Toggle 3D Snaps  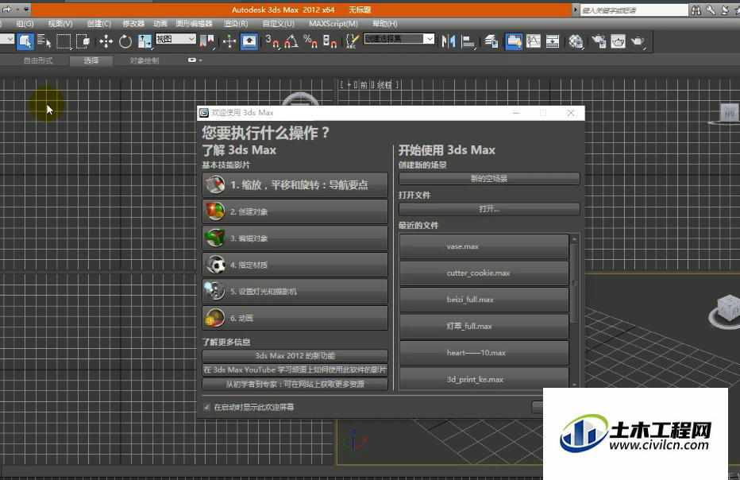(x=272, y=41)
